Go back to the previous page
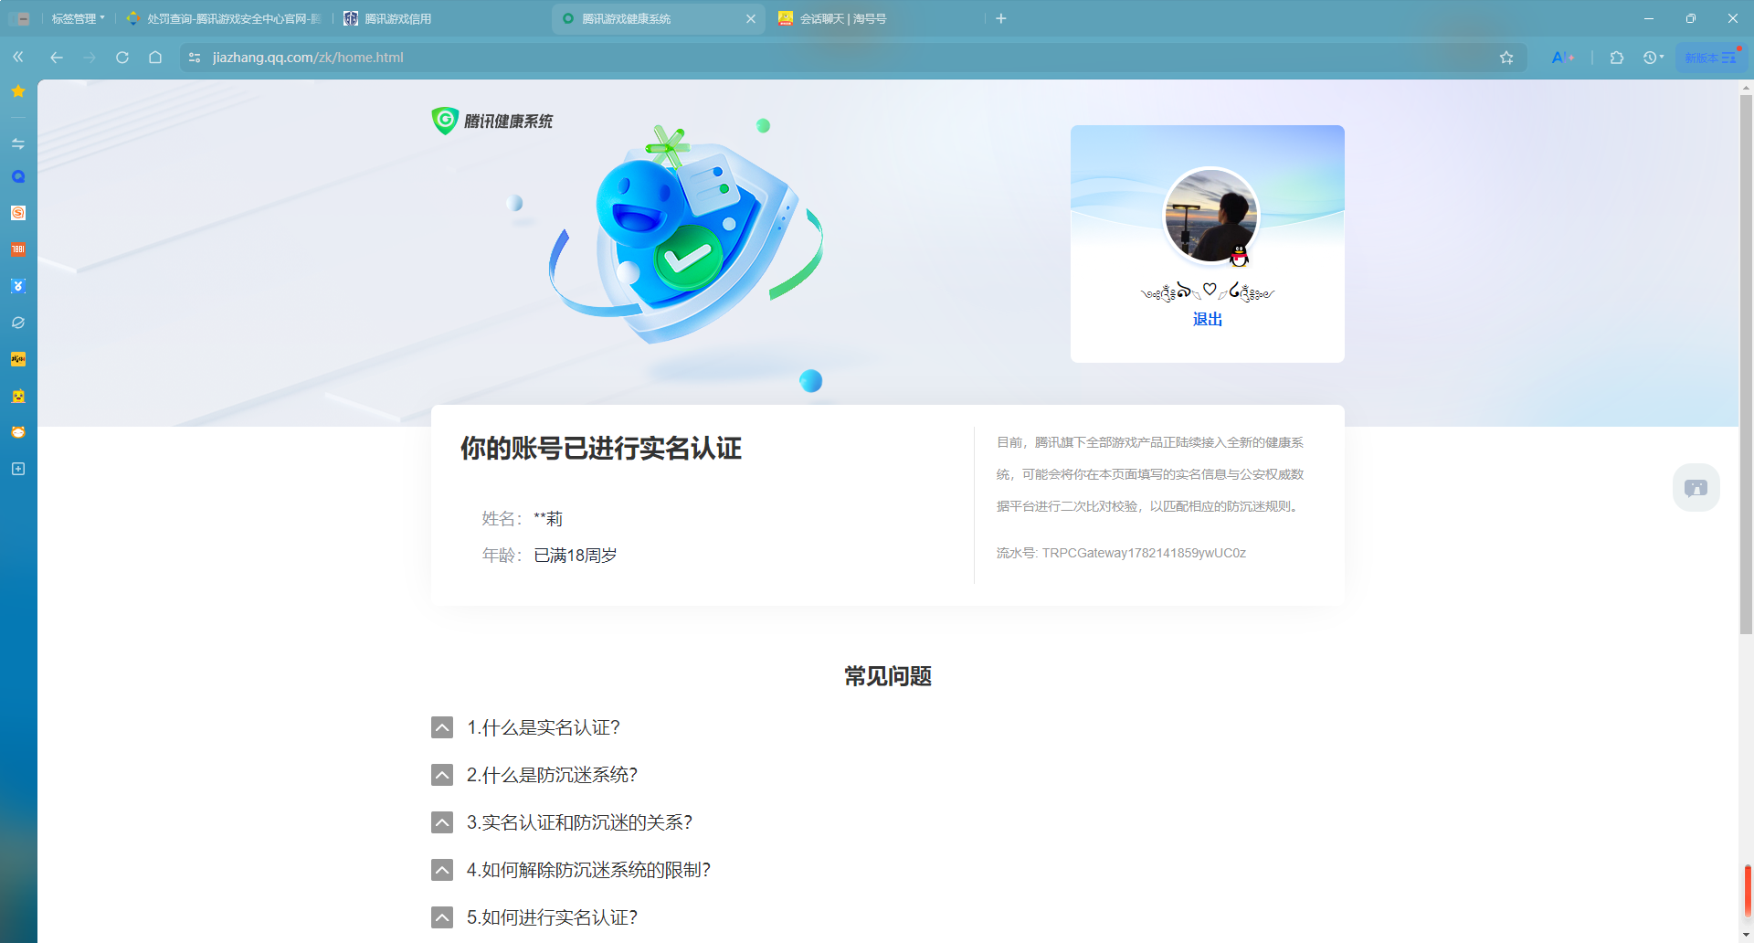1754x943 pixels. pyautogui.click(x=57, y=57)
